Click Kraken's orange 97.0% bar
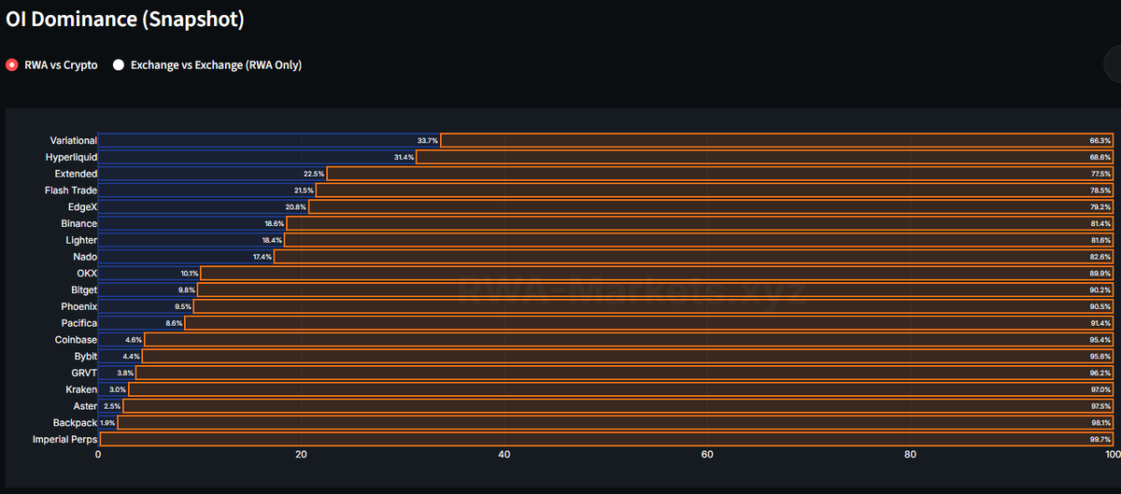 pos(621,389)
